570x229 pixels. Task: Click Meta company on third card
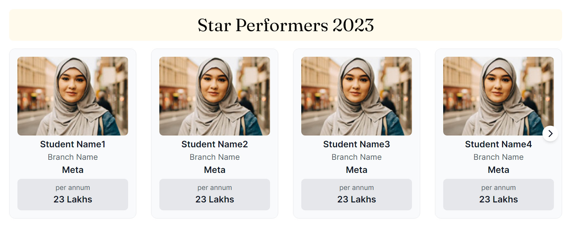356,170
